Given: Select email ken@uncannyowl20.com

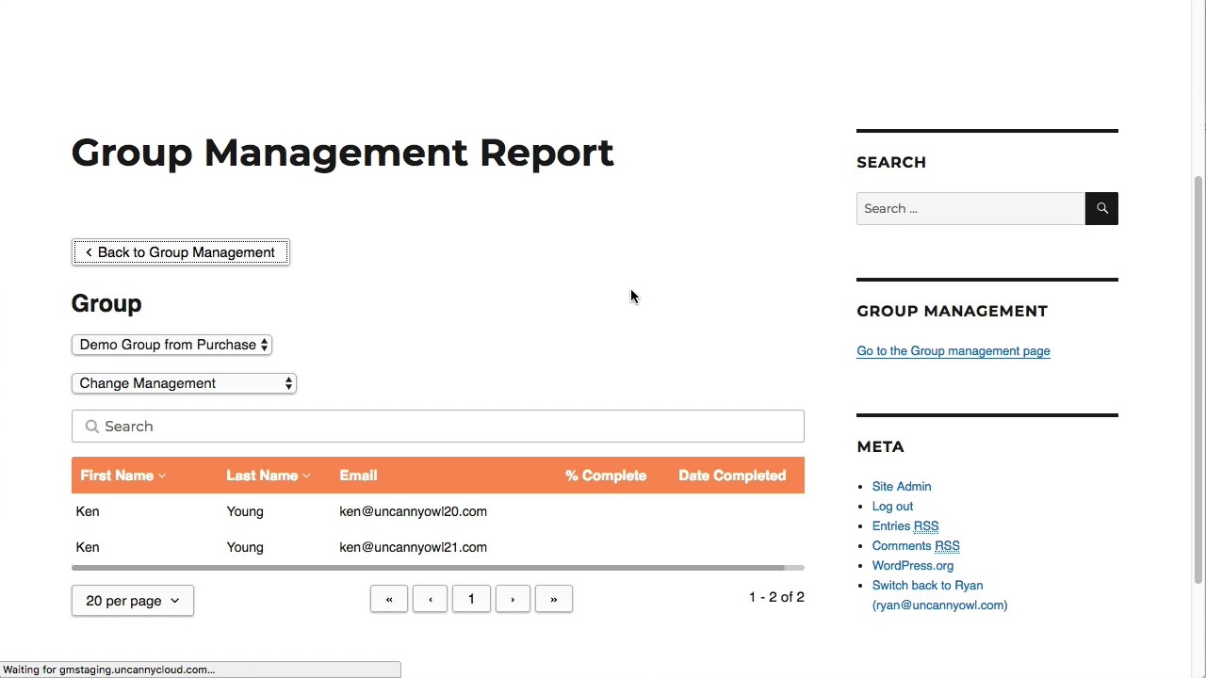Looking at the screenshot, I should (413, 511).
